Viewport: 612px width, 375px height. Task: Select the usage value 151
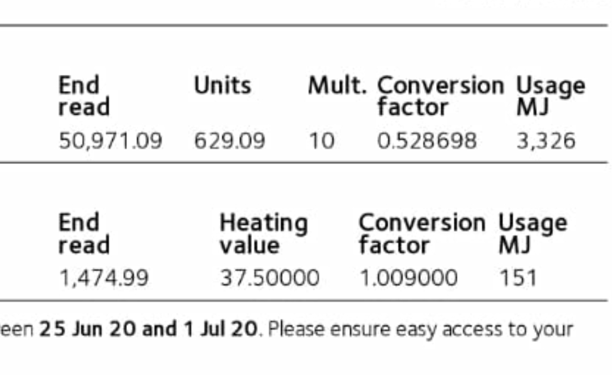coord(517,278)
